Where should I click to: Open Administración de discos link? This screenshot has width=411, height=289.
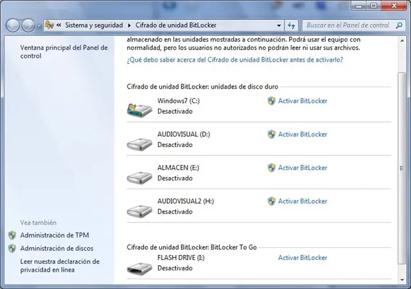point(57,249)
